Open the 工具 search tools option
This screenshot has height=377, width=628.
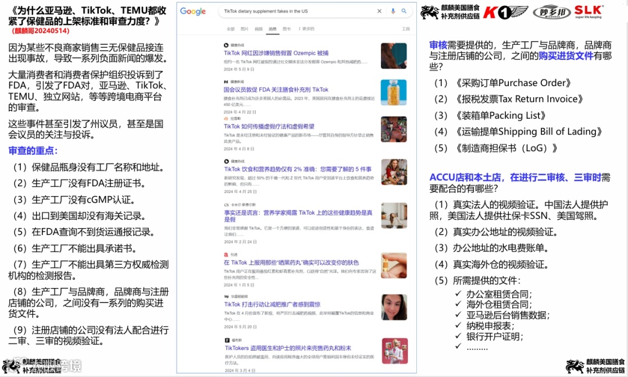[x=406, y=29]
